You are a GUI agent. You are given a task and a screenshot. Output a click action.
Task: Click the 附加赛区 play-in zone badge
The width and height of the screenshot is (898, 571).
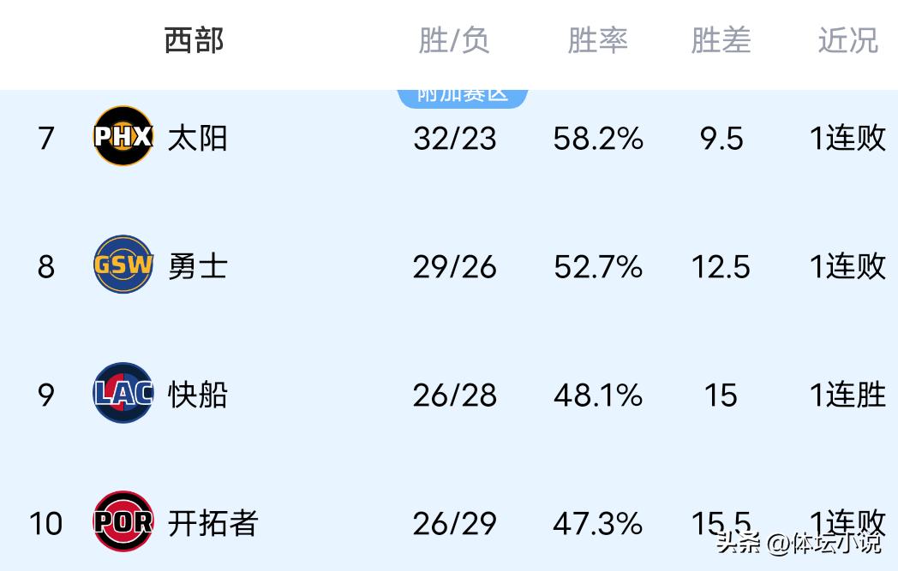(x=462, y=96)
